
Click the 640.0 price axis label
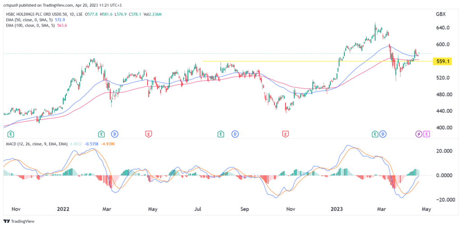pyautogui.click(x=442, y=28)
